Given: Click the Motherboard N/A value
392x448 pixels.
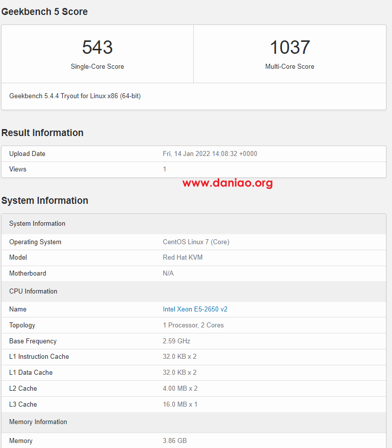Looking at the screenshot, I should pyautogui.click(x=168, y=274).
